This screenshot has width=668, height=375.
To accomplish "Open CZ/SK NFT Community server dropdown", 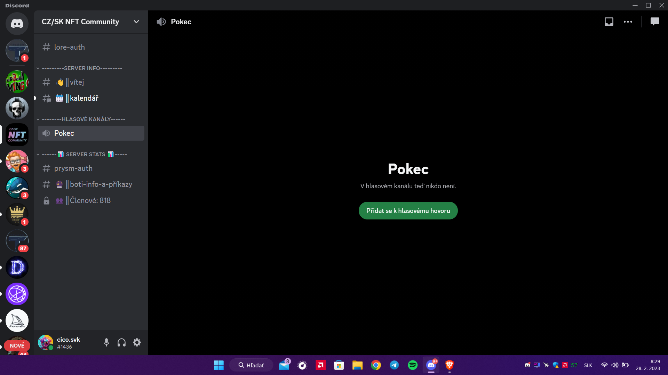I will (x=136, y=22).
